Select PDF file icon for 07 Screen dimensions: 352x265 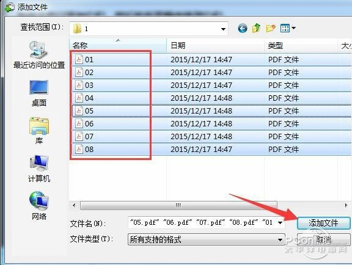pyautogui.click(x=79, y=136)
